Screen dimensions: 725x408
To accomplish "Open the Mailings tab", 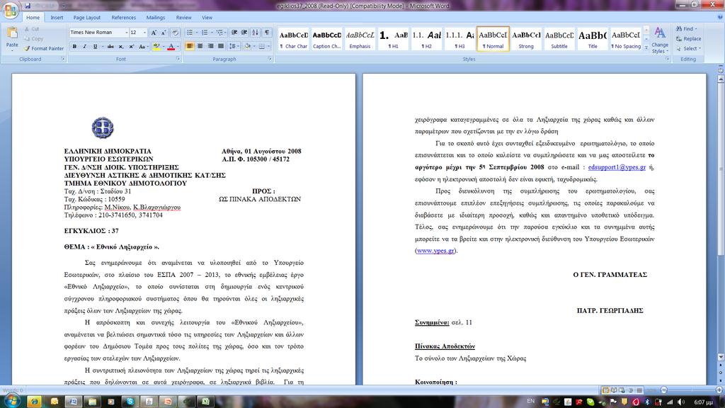I will pyautogui.click(x=155, y=18).
